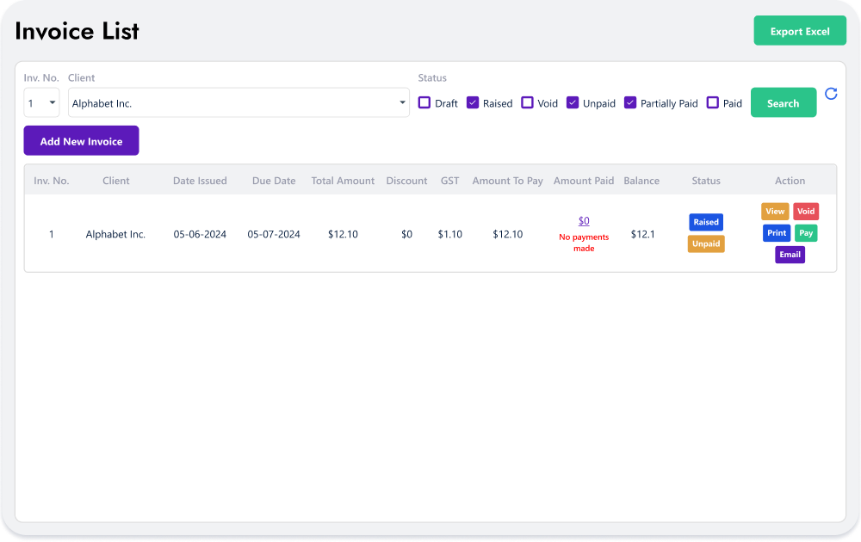
Task: Email the invoice to the client
Action: 790,254
